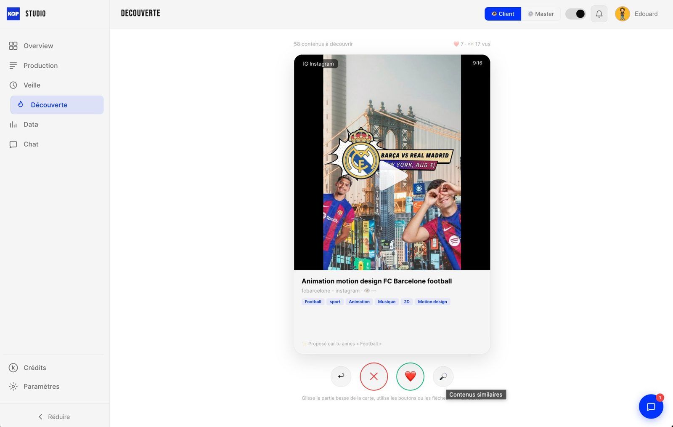Toggle the dark mode switch

575,14
